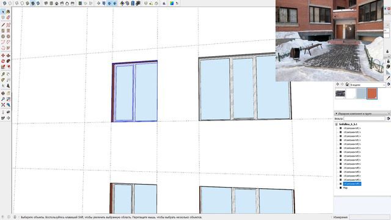Click the building photo reference image

(329, 40)
